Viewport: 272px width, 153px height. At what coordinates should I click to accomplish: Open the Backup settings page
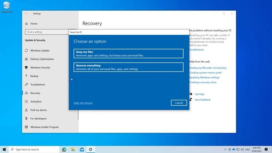tap(34, 76)
